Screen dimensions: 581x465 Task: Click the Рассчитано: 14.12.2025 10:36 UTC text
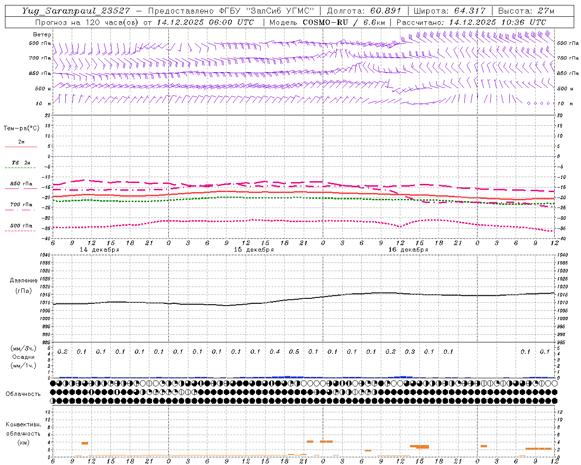[x=471, y=22]
